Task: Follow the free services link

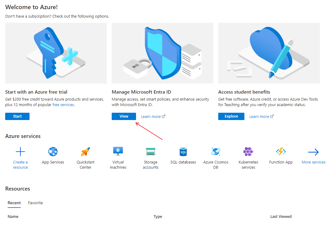Action: [63, 105]
